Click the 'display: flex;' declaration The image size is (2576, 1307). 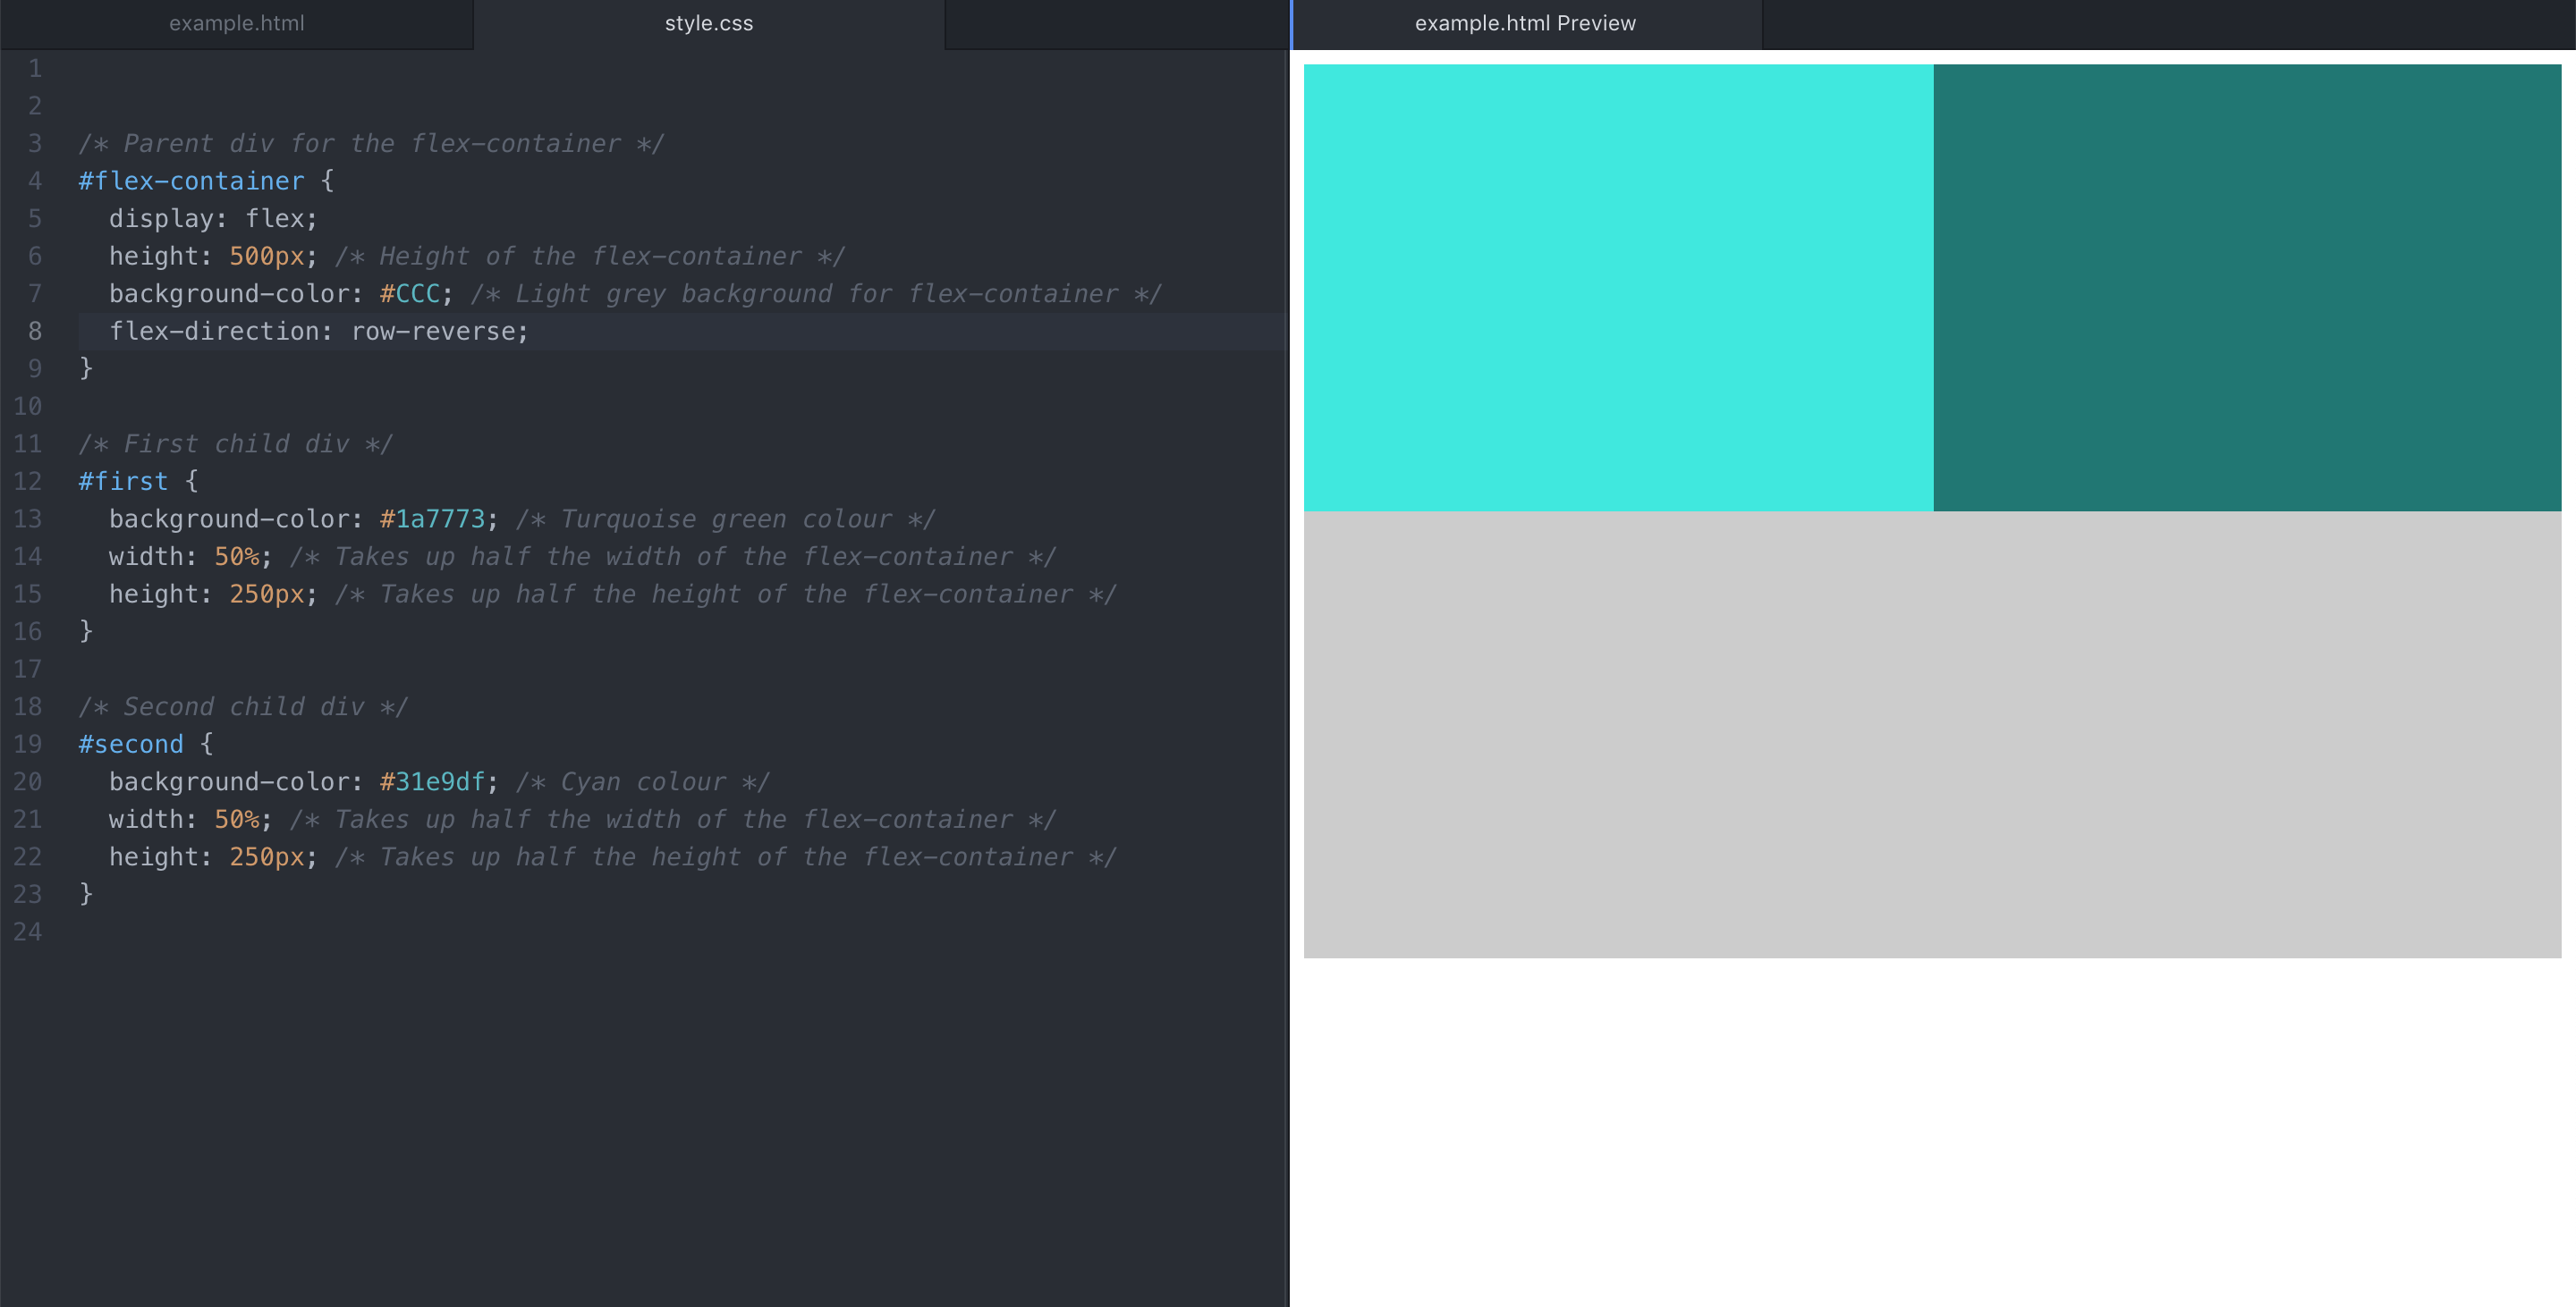click(212, 219)
